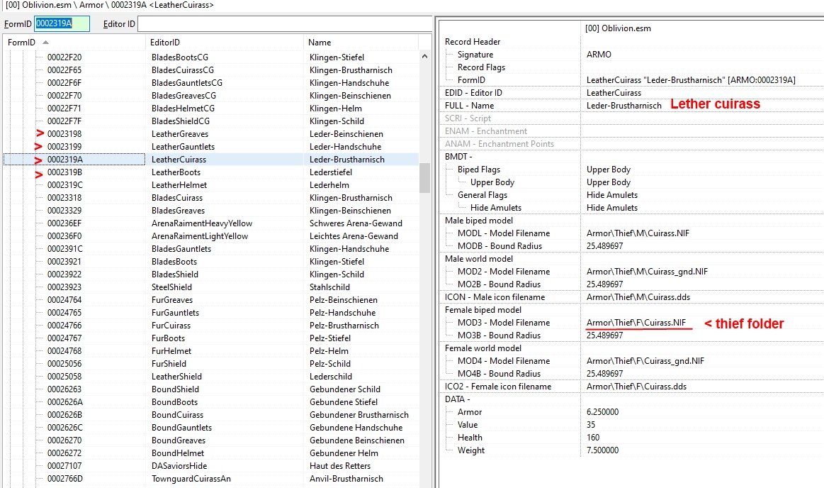Select the FurShield record
The width and height of the screenshot is (824, 488).
(211, 364)
